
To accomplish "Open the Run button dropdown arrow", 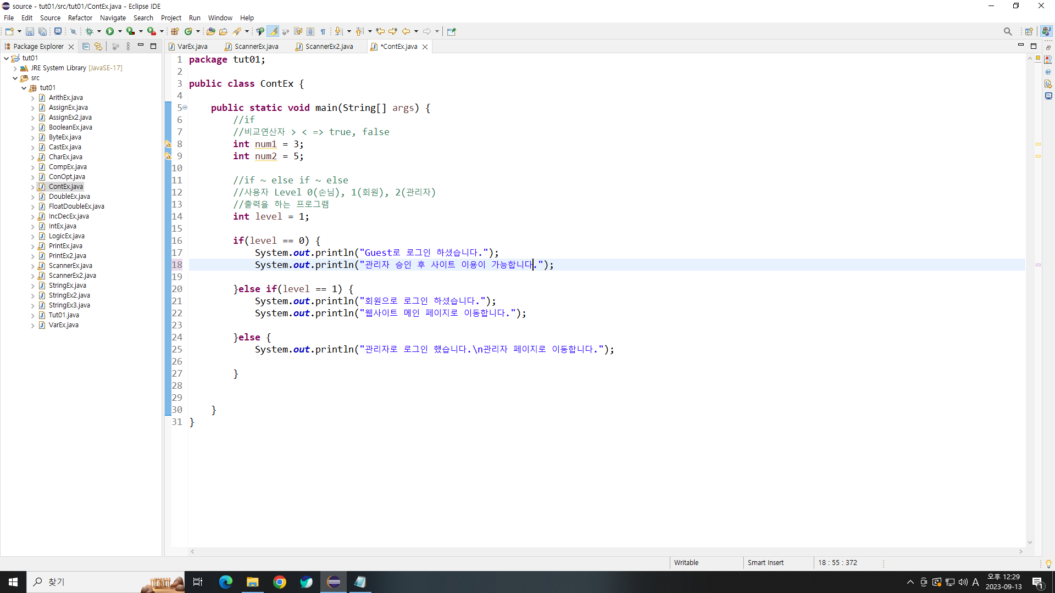I will point(120,31).
